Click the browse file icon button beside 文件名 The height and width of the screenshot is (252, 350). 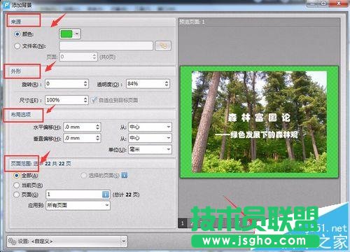163,45
